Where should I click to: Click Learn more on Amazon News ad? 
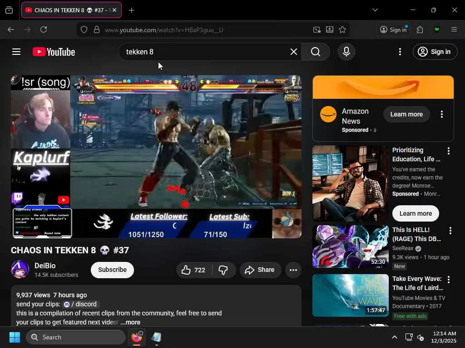click(x=406, y=114)
